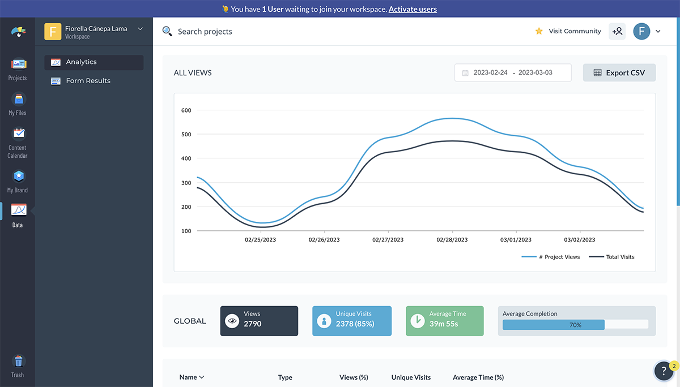680x387 pixels.
Task: Toggle the Total Visits legend series
Action: 612,257
